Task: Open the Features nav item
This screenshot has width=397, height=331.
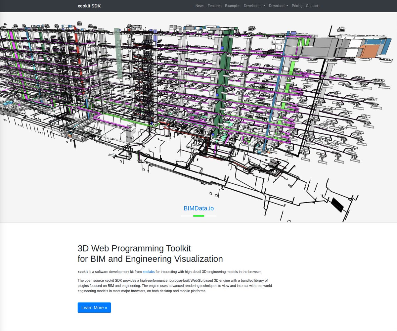Action: (x=215, y=6)
